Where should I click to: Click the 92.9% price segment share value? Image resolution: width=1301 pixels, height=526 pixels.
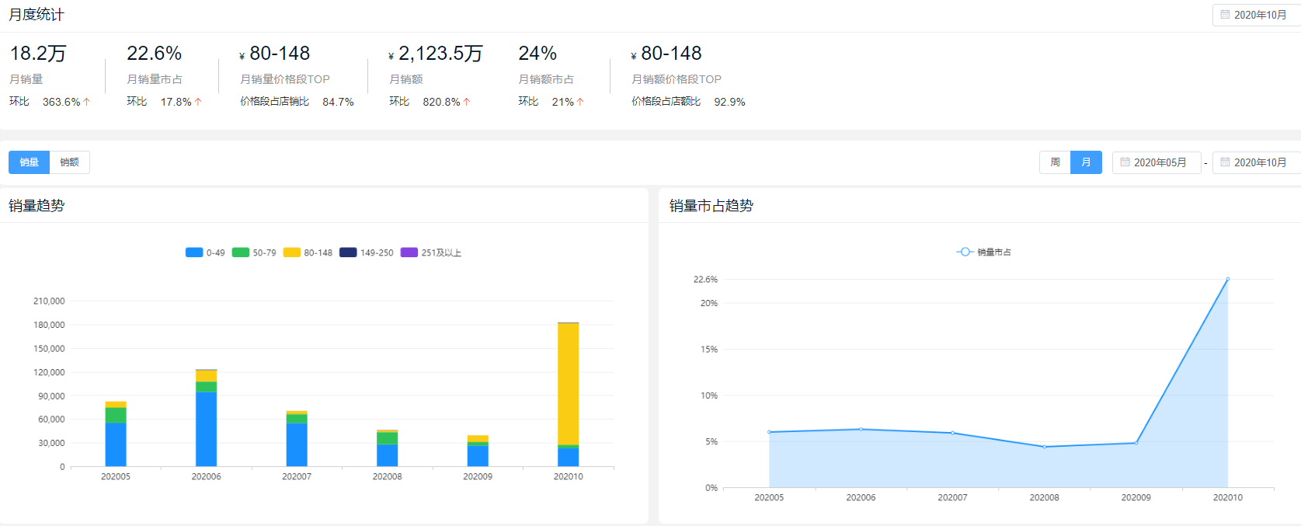pos(729,102)
